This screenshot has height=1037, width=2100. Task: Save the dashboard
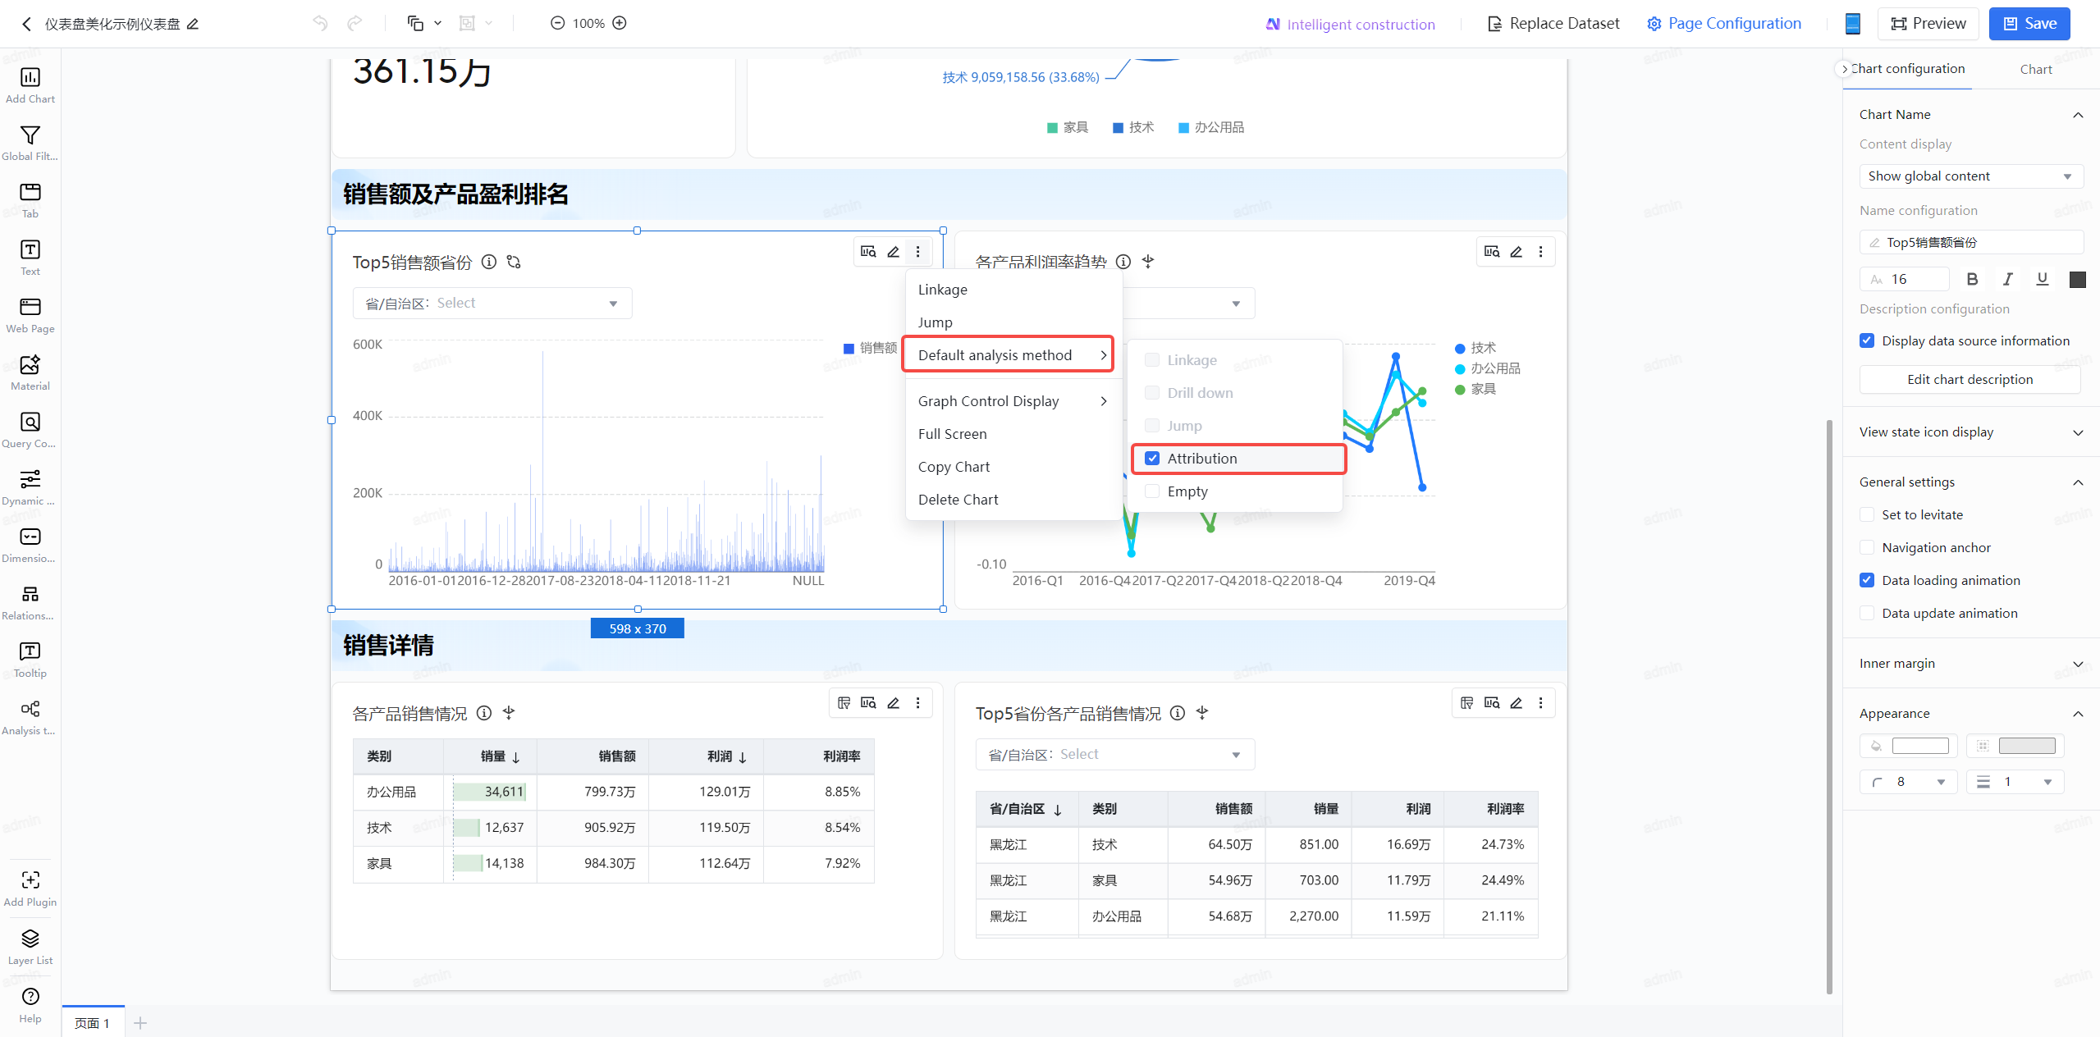[2029, 24]
